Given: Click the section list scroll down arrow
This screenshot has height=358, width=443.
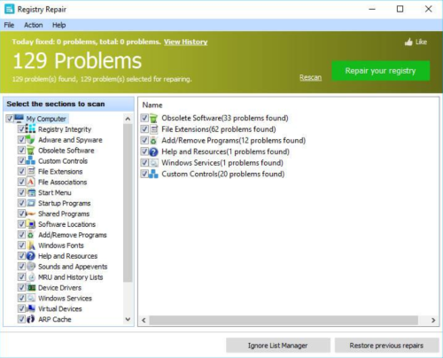Looking at the screenshot, I should (x=128, y=319).
